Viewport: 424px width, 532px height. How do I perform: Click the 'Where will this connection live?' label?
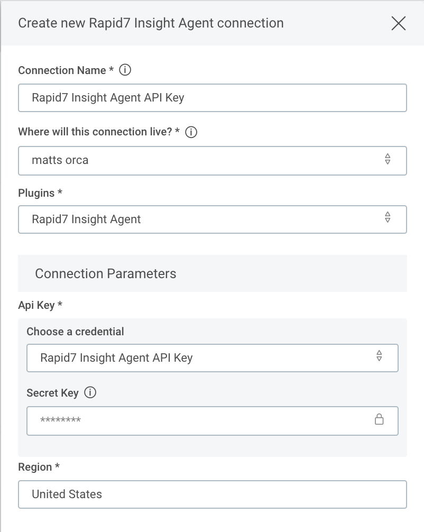pos(95,132)
